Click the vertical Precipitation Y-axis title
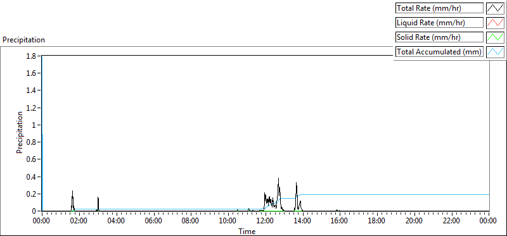 20,133
